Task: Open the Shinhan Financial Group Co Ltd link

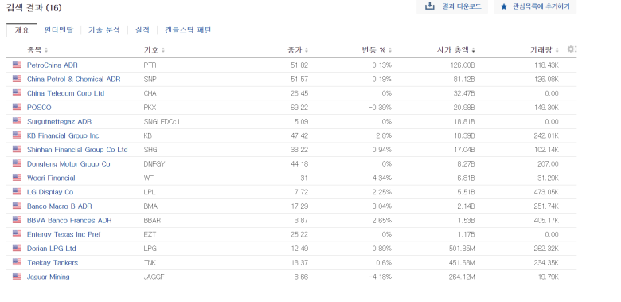Action: pyautogui.click(x=77, y=150)
